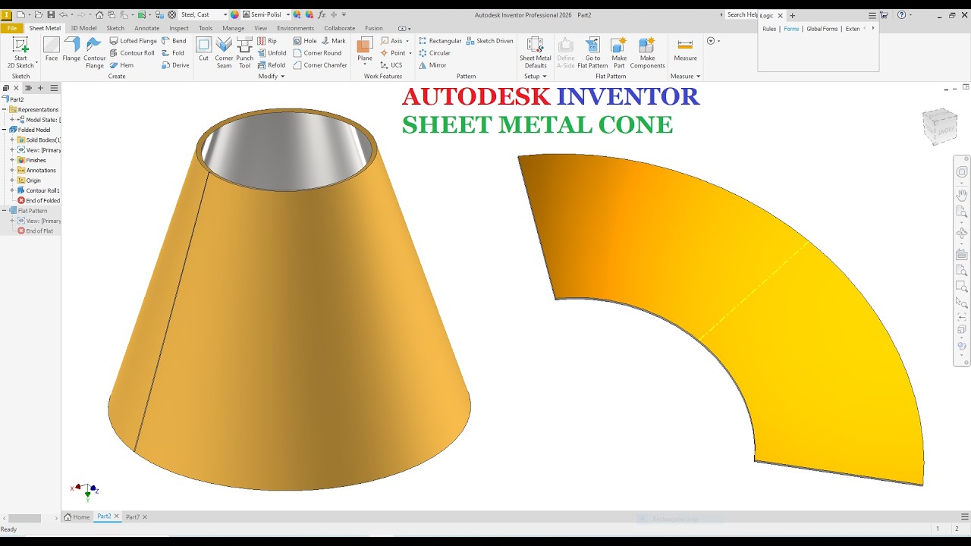This screenshot has height=546, width=971.
Task: Select the Corner Round tool
Action: point(317,53)
